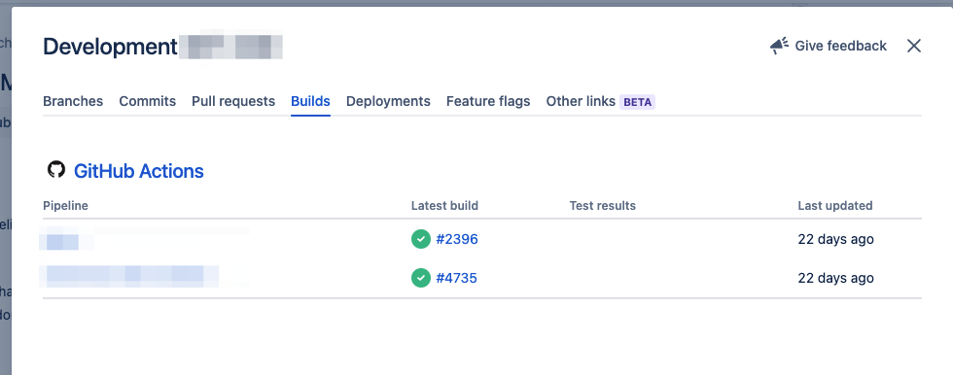Go to the Feature flags tab
953x375 pixels.
coord(488,101)
